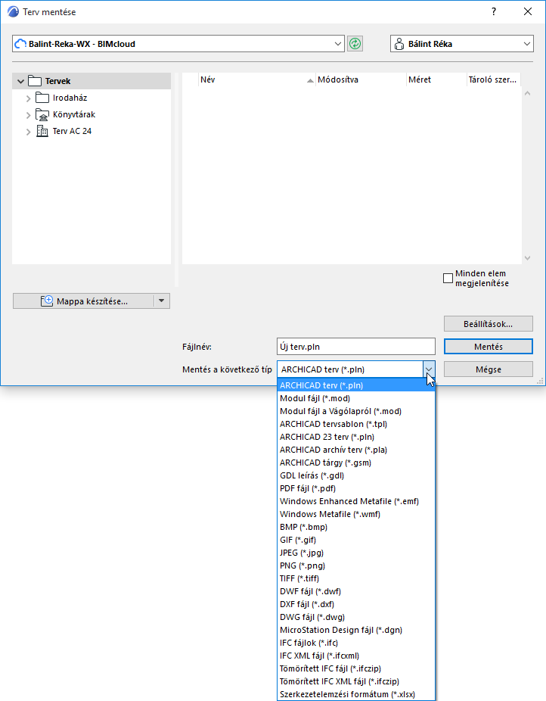Click the user icon beside Bálint Réka
Viewport: 546px width, 701px height.
[399, 44]
